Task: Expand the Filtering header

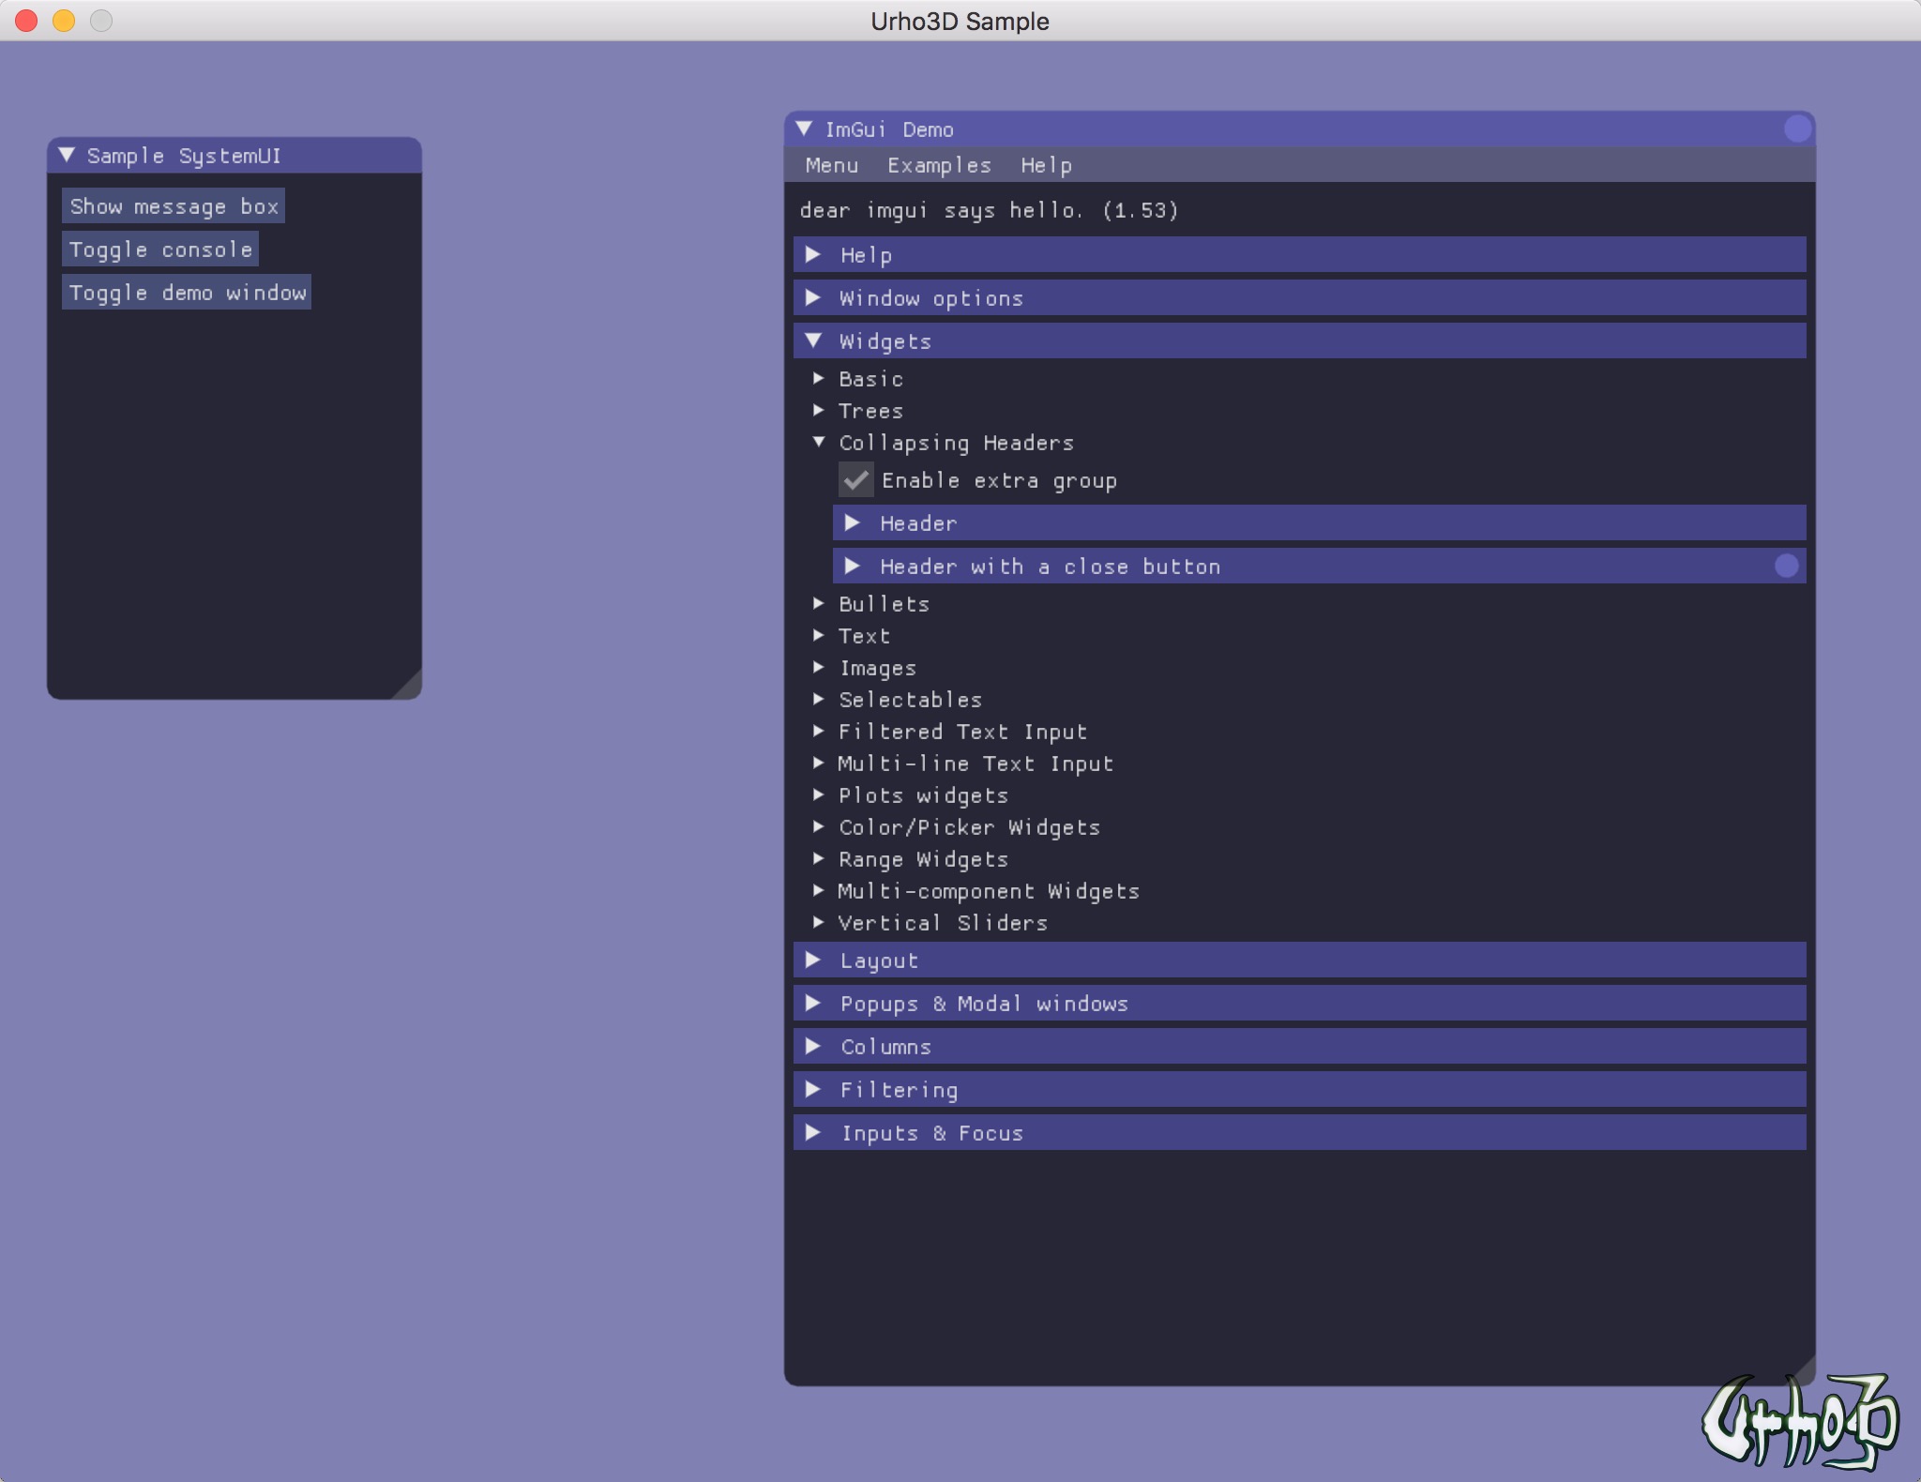Action: 1299,1090
